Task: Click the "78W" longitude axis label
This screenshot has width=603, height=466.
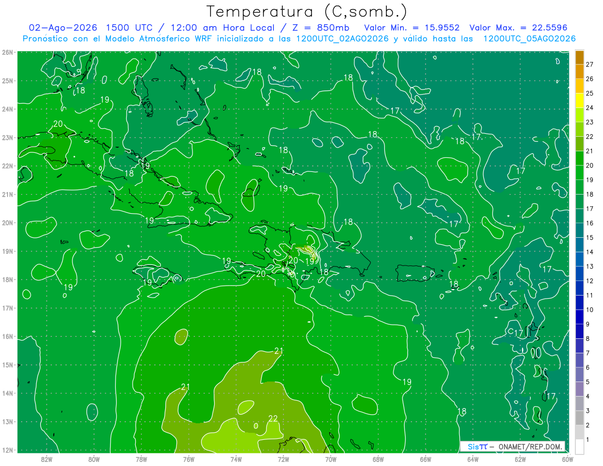Action: click(x=141, y=459)
